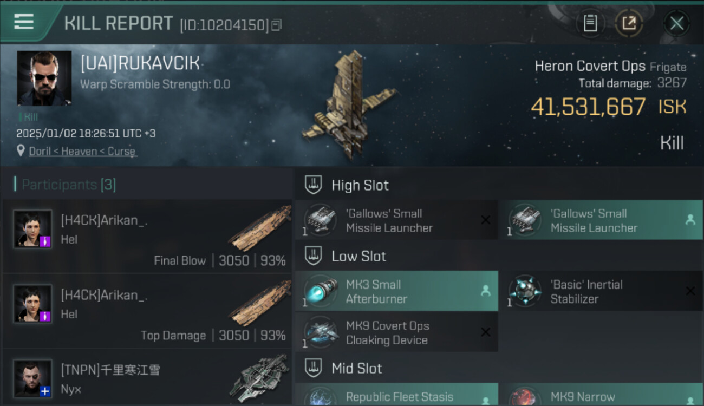
Task: Open the clipboard report icon
Action: point(590,23)
